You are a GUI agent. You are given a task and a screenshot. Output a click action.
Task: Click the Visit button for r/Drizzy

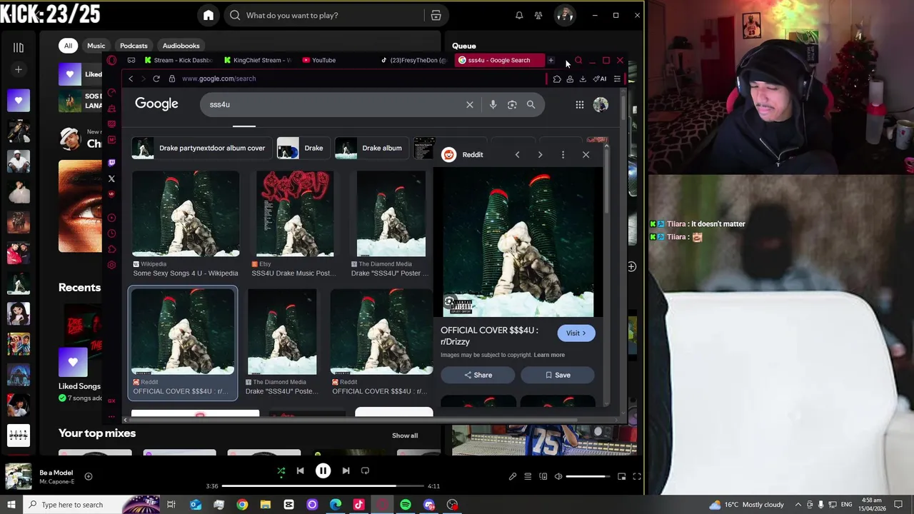(576, 333)
